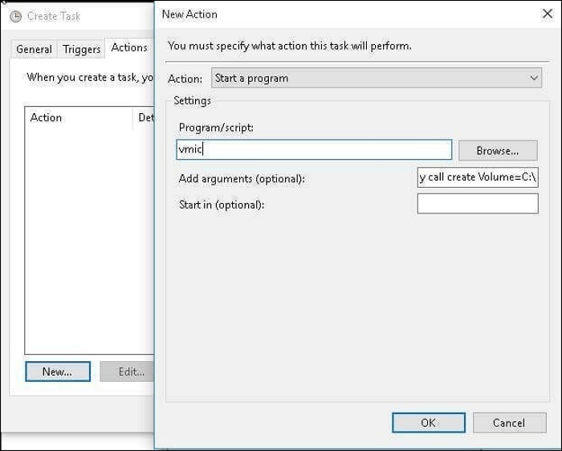The image size is (562, 451).
Task: Click the Program/script input field
Action: [x=314, y=149]
